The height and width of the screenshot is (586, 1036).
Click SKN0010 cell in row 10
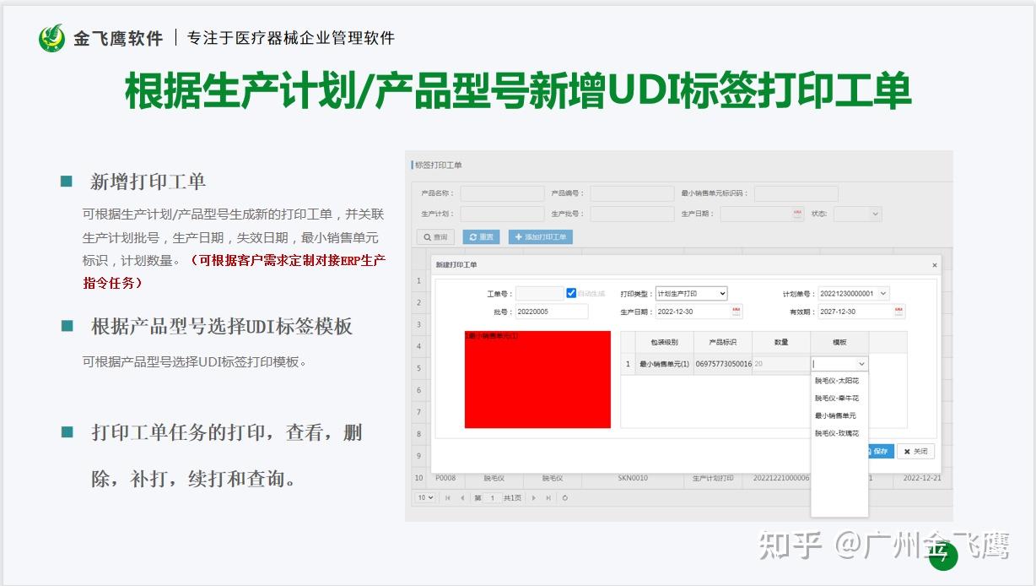point(633,478)
